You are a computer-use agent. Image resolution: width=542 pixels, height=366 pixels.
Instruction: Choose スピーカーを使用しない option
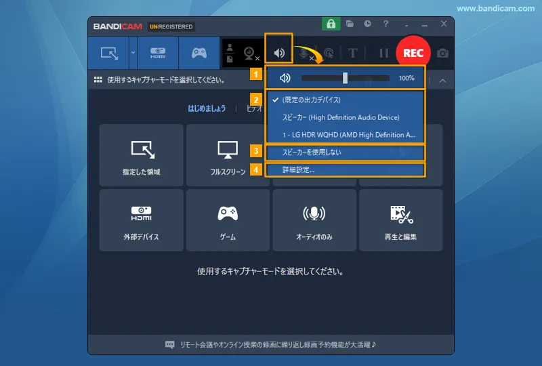tap(345, 152)
